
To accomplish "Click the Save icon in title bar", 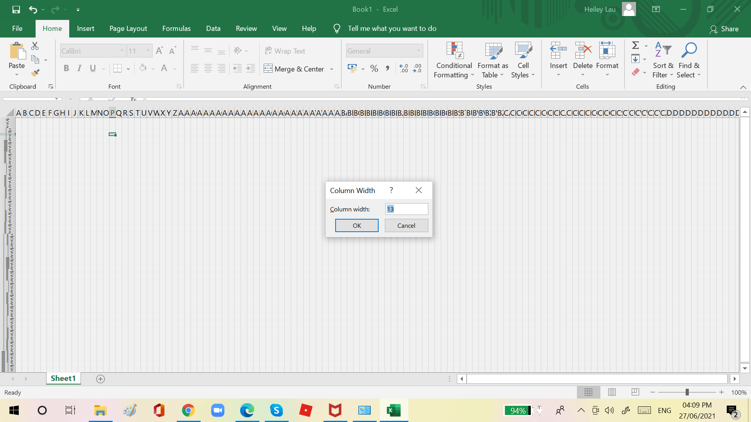I will [16, 9].
